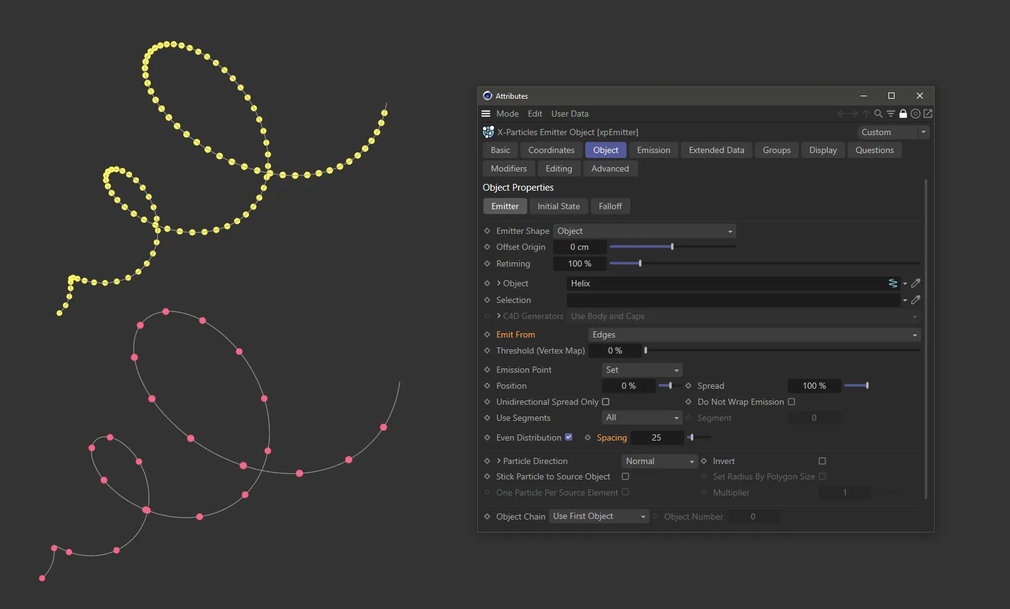Viewport: 1010px width, 609px height.
Task: Edit the Spacing value of 25
Action: [x=656, y=437]
